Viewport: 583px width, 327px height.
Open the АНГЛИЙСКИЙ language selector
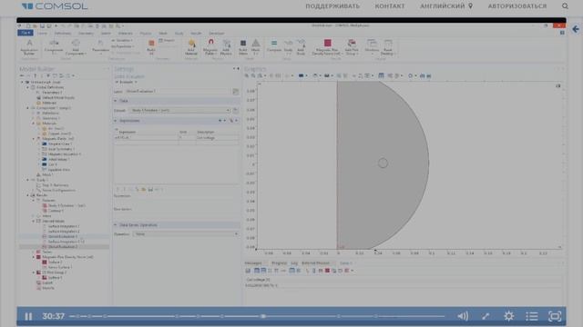446,6
